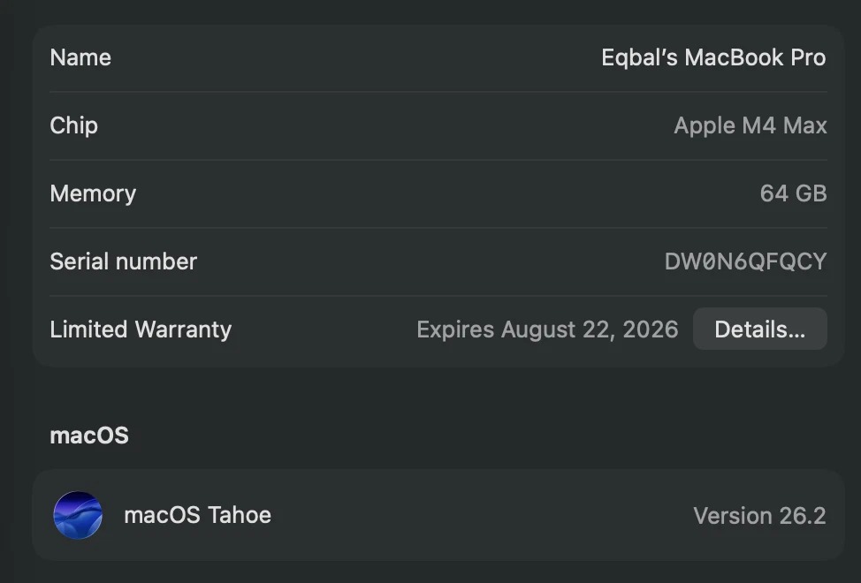Click the circular OS icon beside macOS Tahoe

pos(78,516)
